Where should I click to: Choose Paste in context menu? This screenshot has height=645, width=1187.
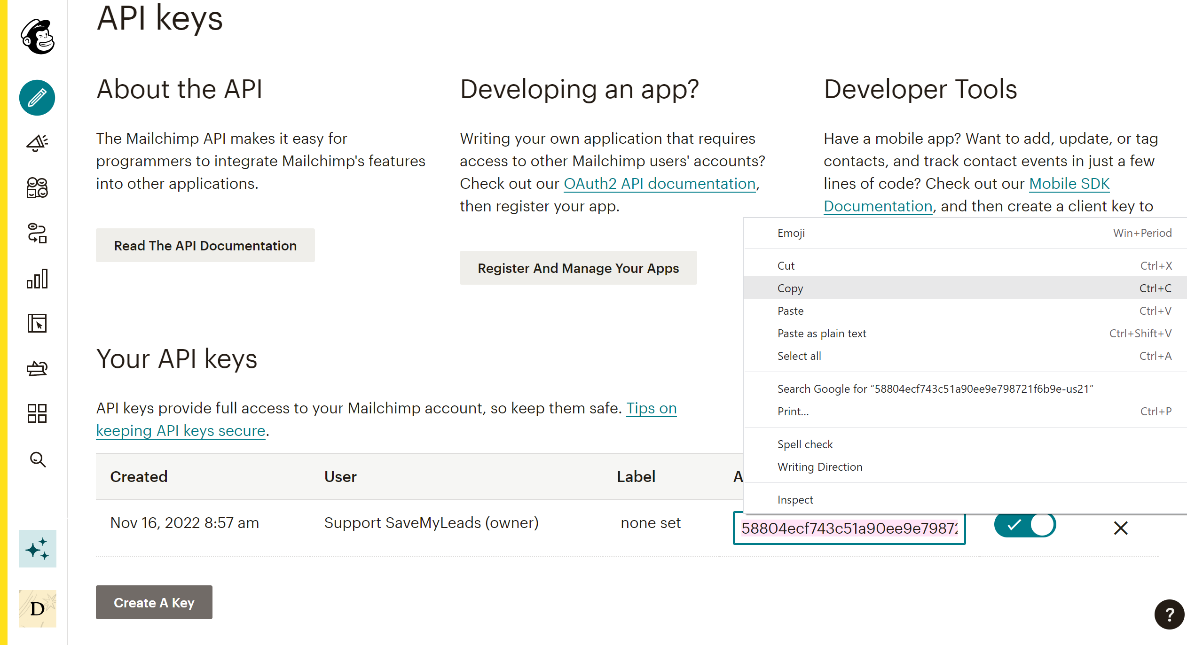(x=965, y=311)
